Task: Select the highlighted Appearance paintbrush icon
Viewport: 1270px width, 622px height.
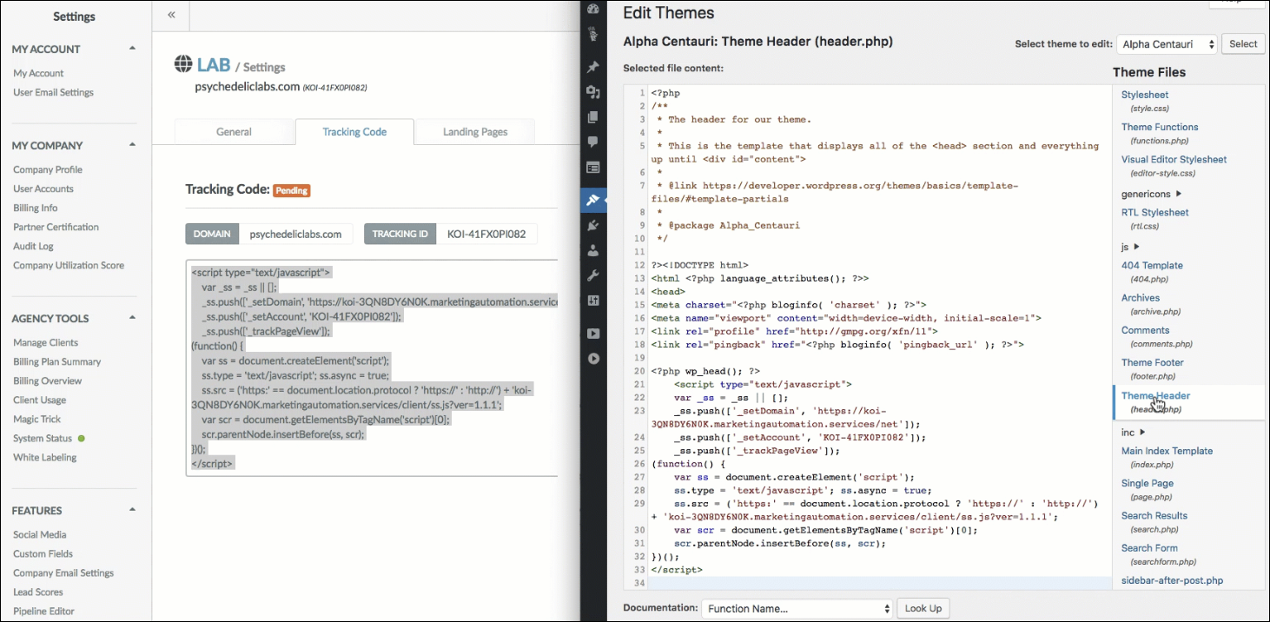Action: [593, 201]
